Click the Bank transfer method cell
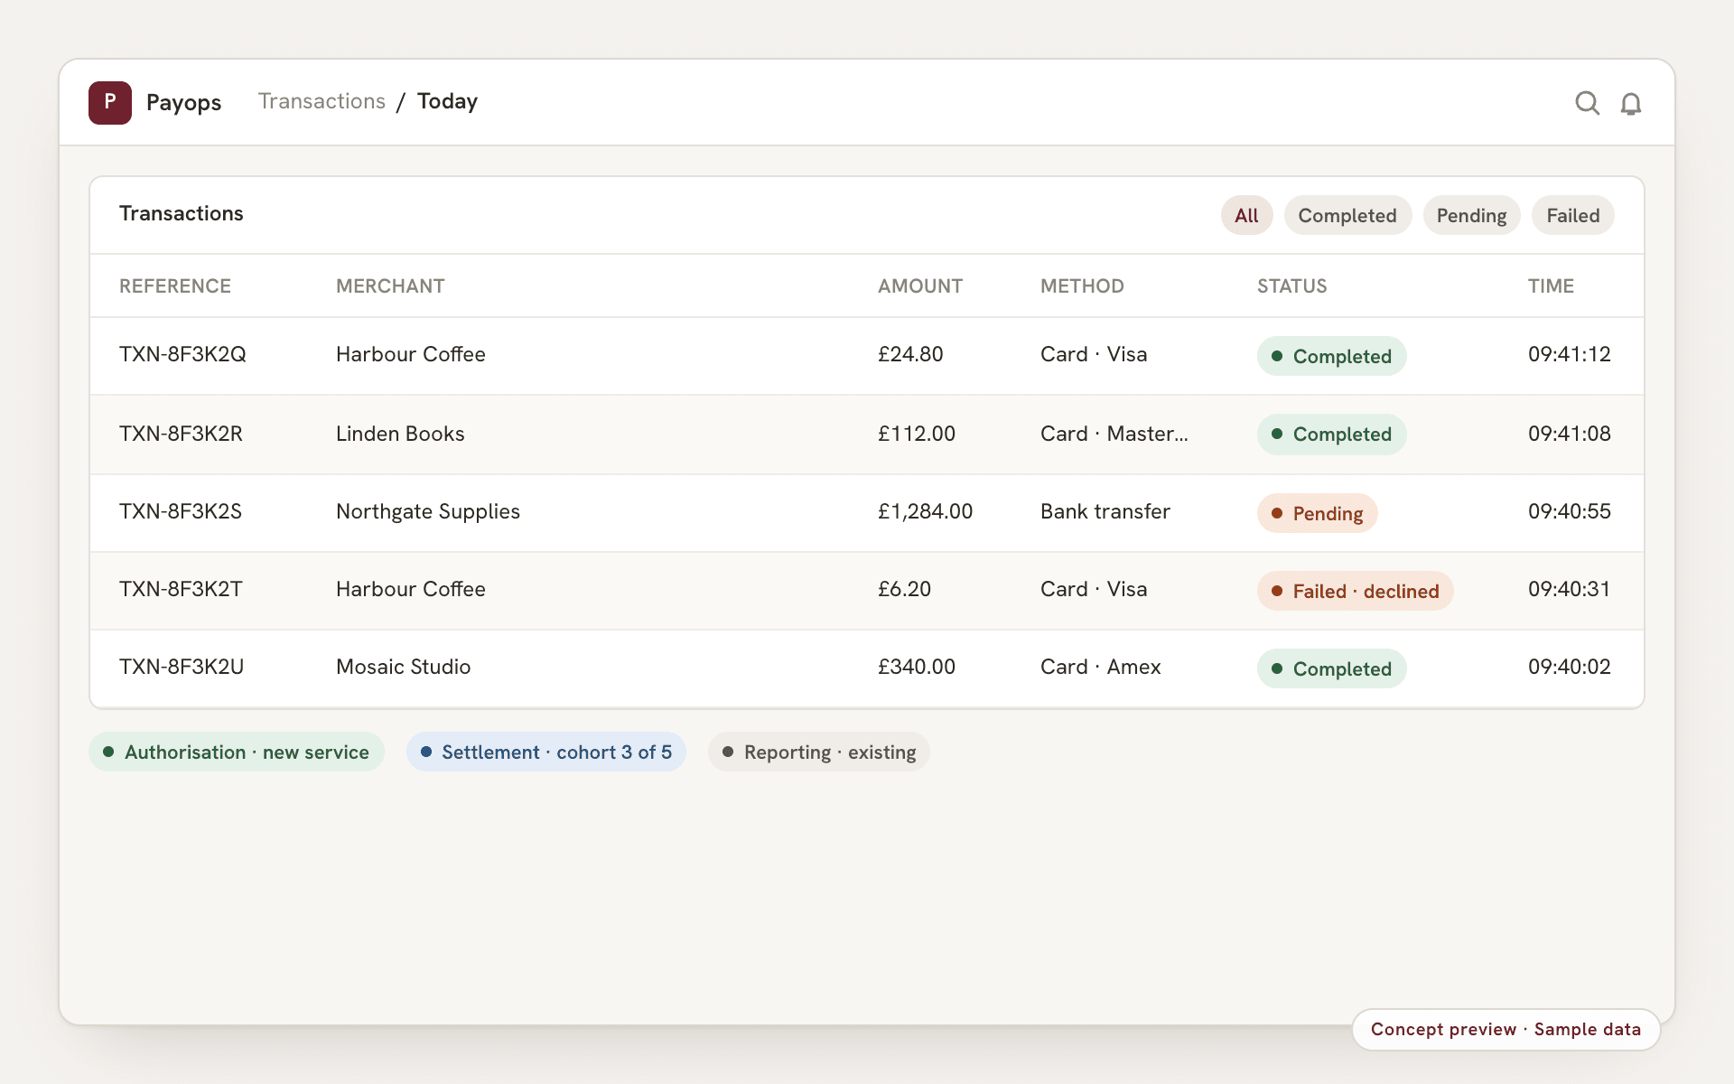The height and width of the screenshot is (1084, 1734). [x=1105, y=511]
